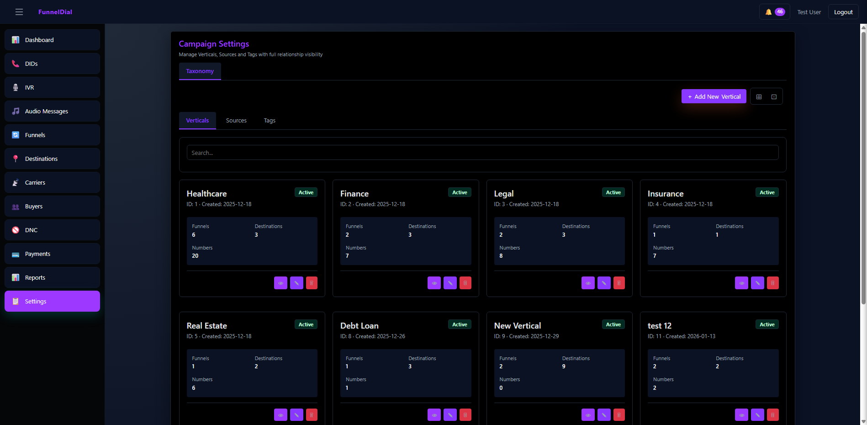Click the pencil icon on Legal card
Screen dimensions: 867x425
(x=604, y=283)
